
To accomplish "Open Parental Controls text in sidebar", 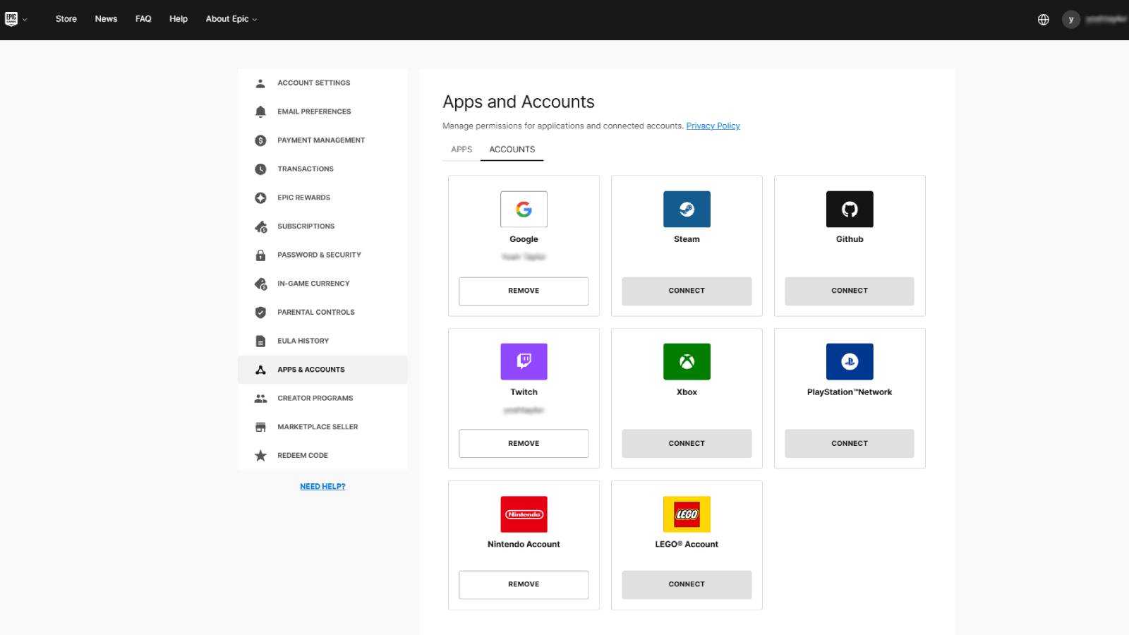I will tap(316, 313).
